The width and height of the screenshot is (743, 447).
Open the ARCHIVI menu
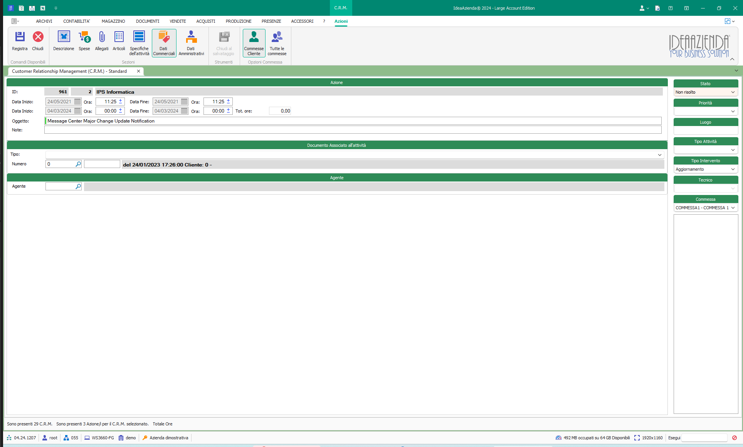(x=44, y=21)
